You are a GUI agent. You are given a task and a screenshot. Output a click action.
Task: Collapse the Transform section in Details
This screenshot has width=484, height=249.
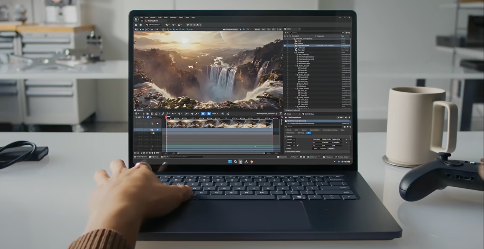[285, 136]
